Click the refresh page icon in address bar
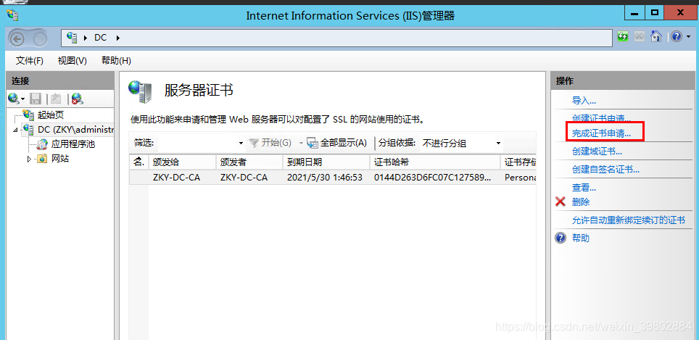This screenshot has height=340, width=699. point(623,37)
